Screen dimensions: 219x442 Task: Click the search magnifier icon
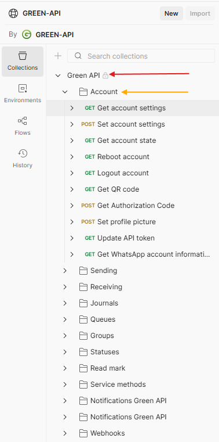click(x=78, y=56)
